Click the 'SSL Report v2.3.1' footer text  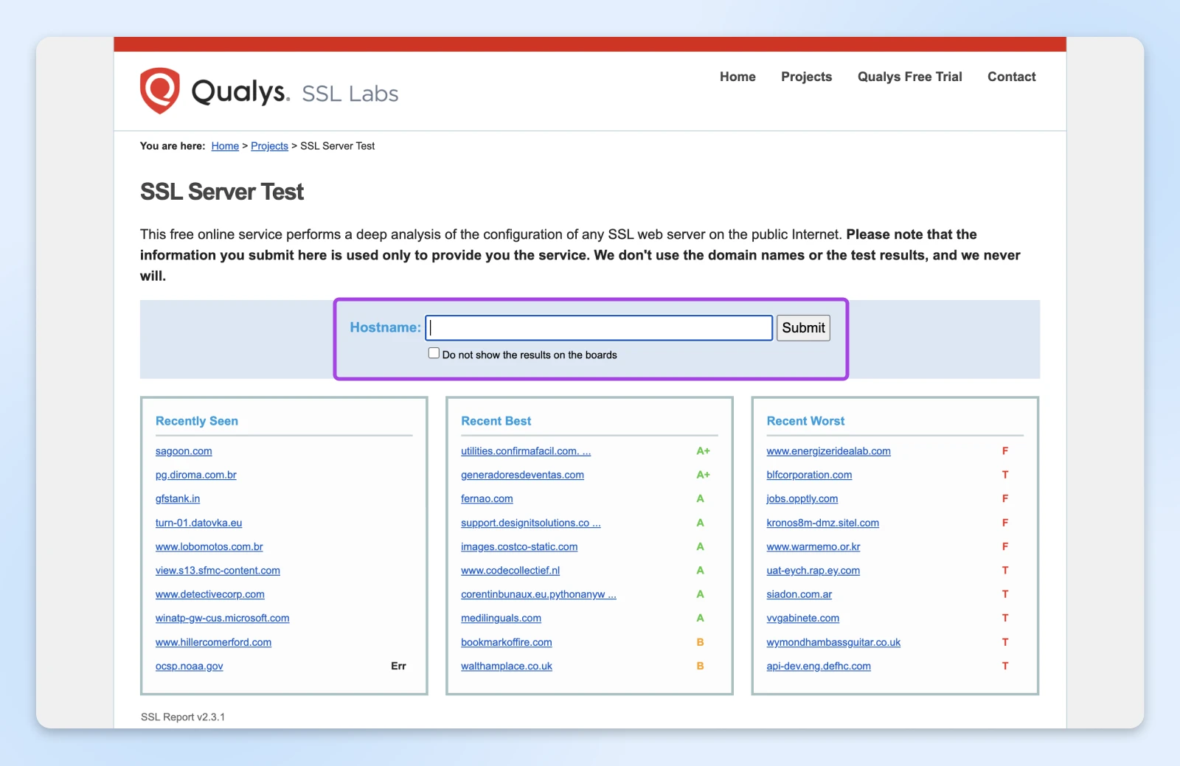pos(183,717)
